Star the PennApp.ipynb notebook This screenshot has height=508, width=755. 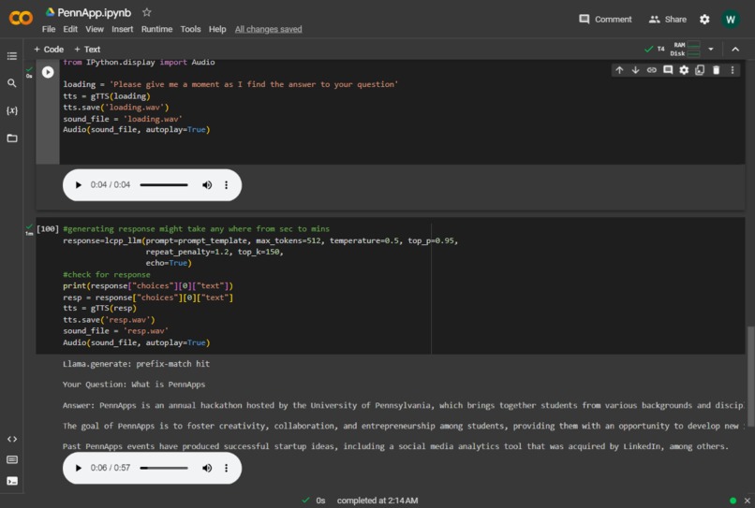point(147,12)
